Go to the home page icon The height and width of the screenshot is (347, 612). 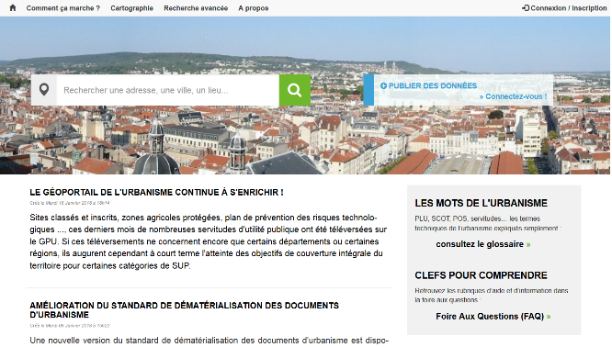[x=13, y=7]
